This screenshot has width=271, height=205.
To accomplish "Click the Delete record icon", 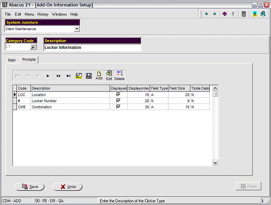I will 120,75.
